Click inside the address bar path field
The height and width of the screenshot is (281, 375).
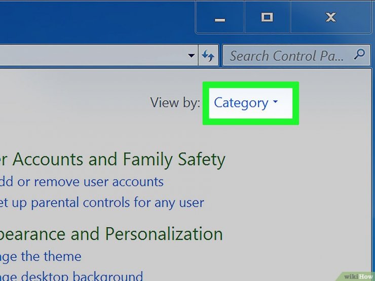pos(91,56)
